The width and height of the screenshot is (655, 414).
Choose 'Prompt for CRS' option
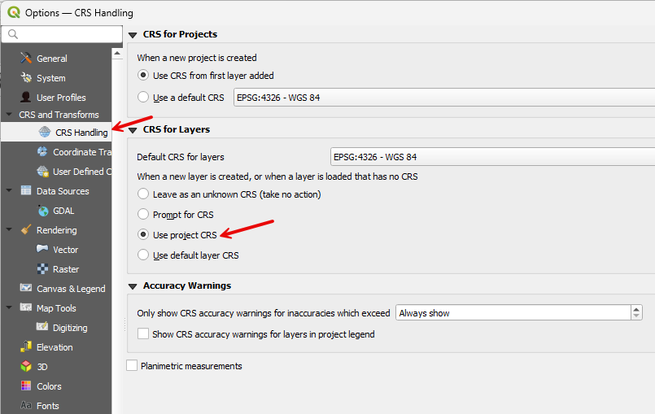[144, 215]
